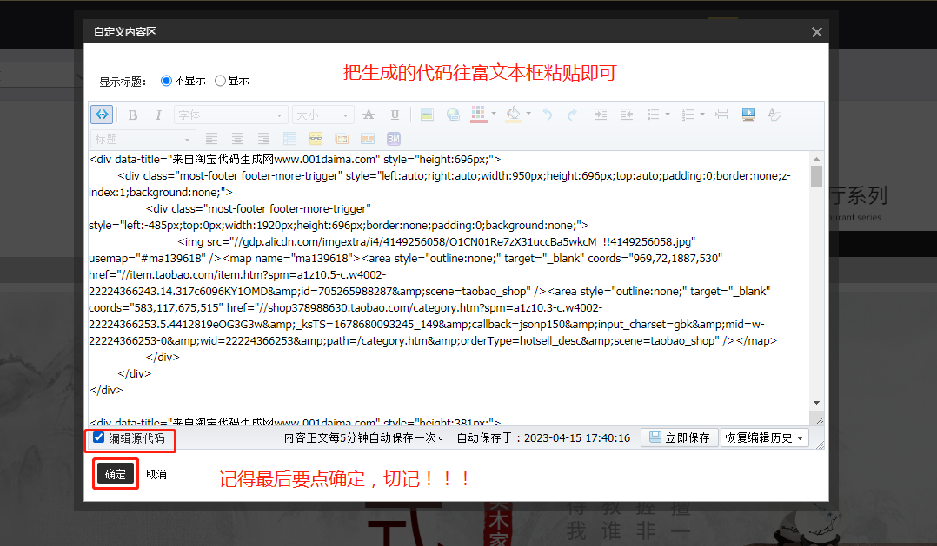
Task: Undo the last edit
Action: point(547,115)
